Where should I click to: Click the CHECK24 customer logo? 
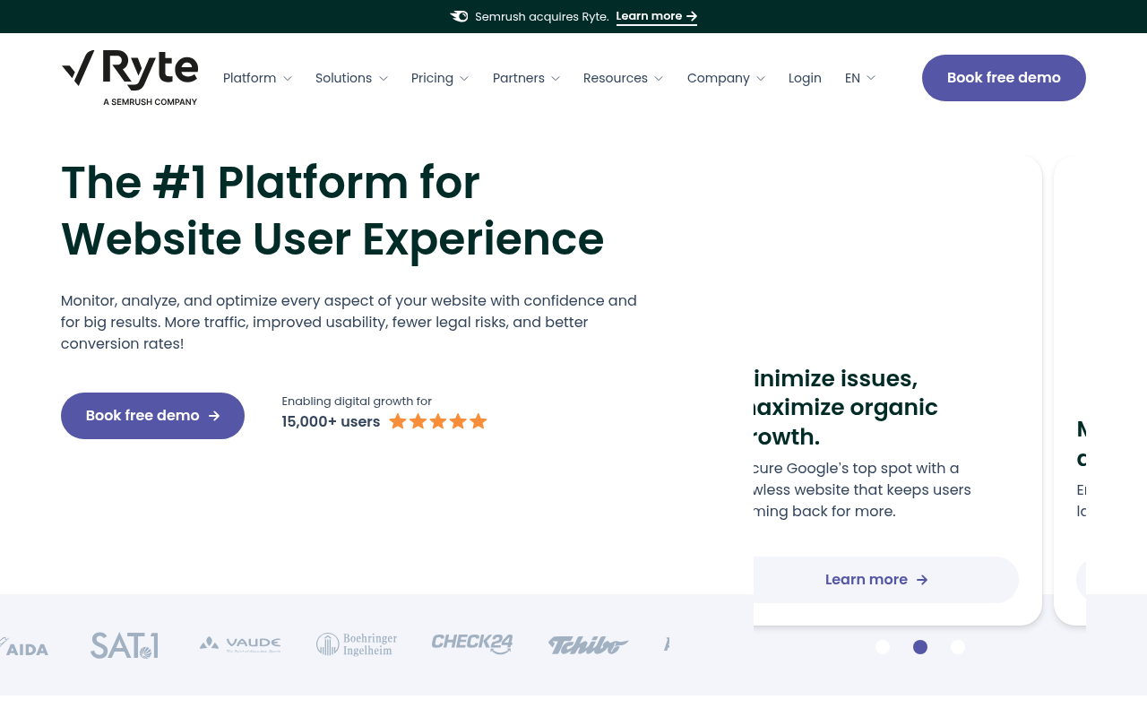(472, 644)
